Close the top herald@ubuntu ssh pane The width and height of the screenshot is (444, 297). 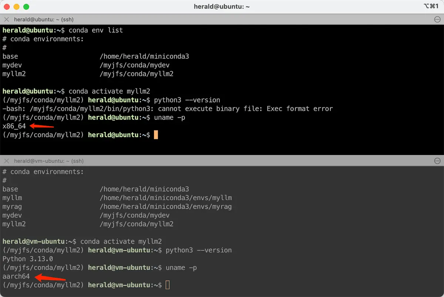(x=6, y=19)
